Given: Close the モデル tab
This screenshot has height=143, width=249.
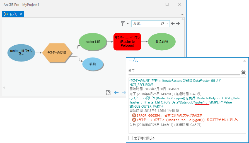Looking at the screenshot, I should (x=21, y=14).
